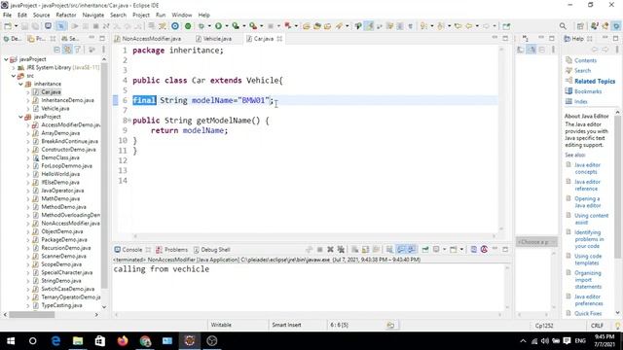623x350 pixels.
Task: Open 'Java editor concepts' help link
Action: coord(587,168)
